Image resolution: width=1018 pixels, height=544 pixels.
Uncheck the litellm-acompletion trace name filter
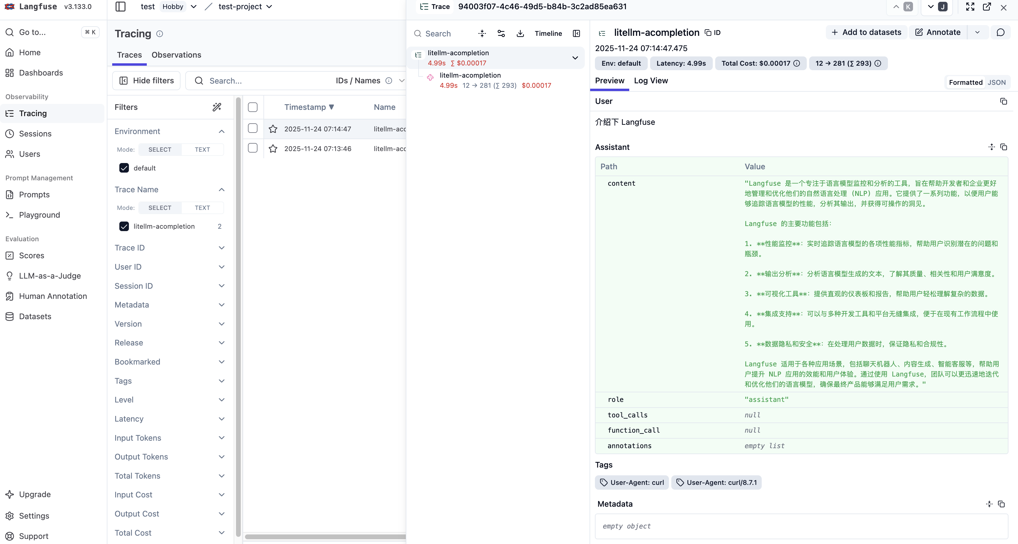[x=124, y=226]
